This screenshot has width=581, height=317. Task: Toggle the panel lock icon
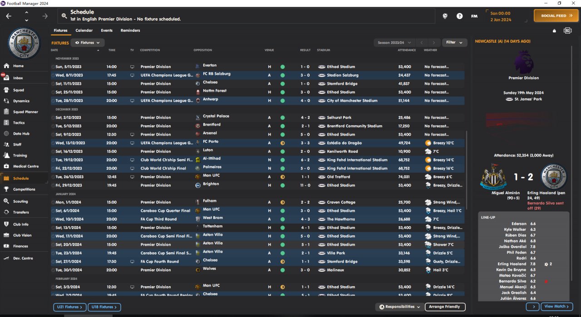pos(554,31)
